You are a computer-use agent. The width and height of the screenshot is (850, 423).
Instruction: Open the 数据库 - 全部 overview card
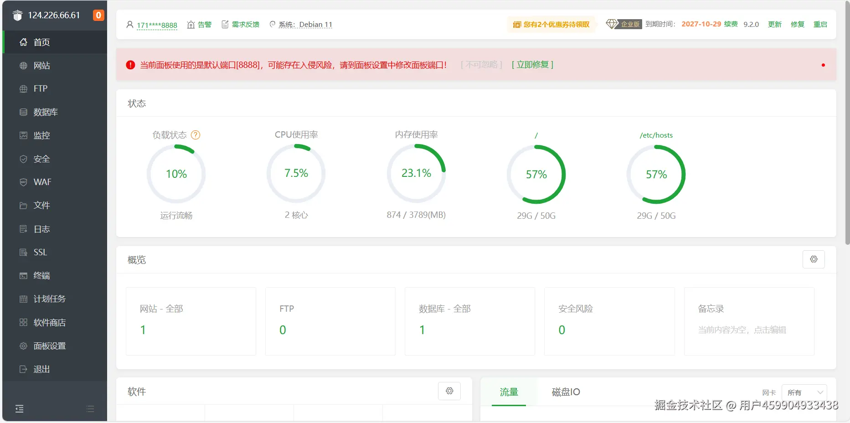[470, 321]
